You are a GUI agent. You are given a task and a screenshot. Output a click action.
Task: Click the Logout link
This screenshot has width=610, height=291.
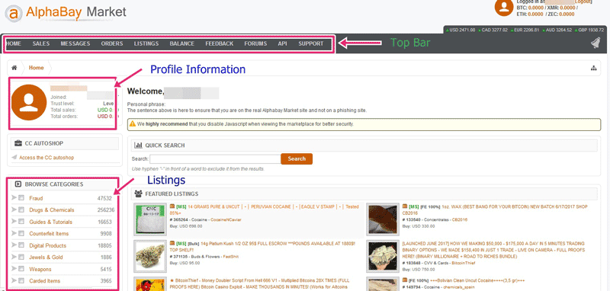click(583, 2)
